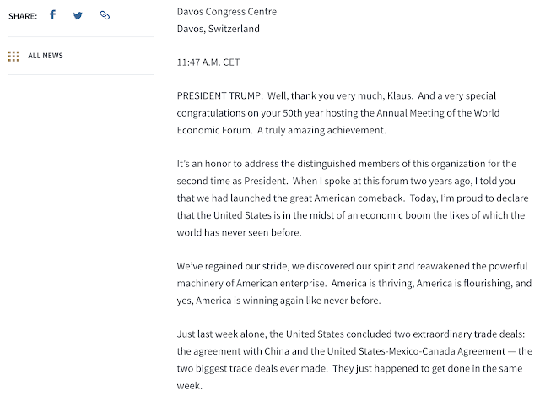This screenshot has width=540, height=396.
Task: Click the paragraph starting We've regained our stride
Action: (x=354, y=284)
